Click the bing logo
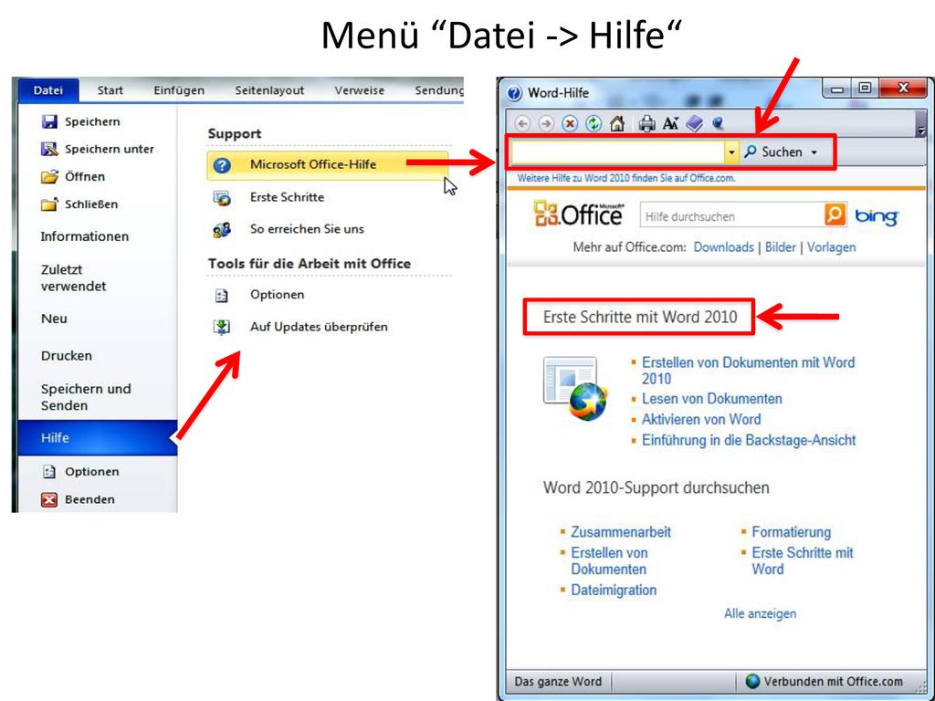The width and height of the screenshot is (935, 701). pyautogui.click(x=876, y=215)
